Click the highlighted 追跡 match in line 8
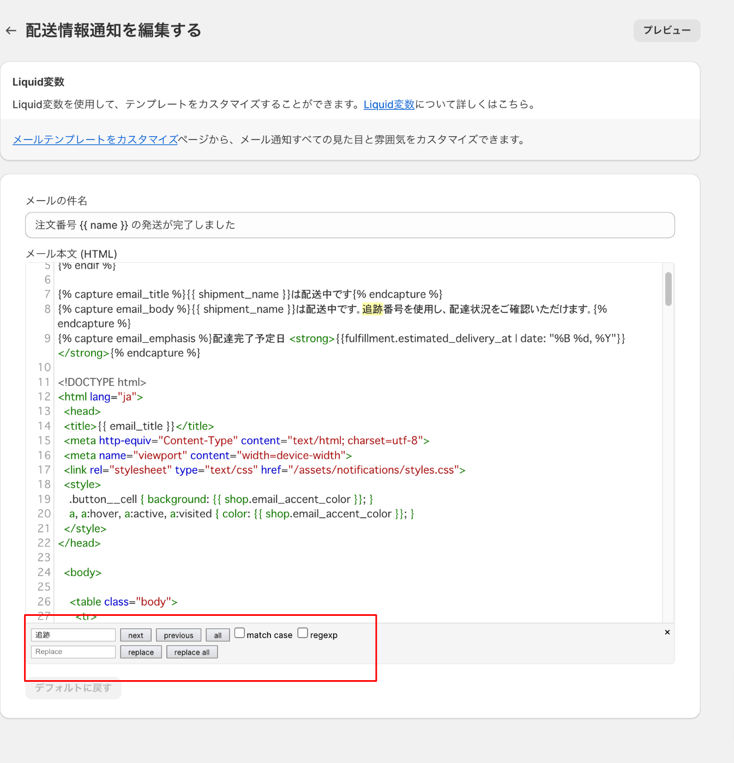Image resolution: width=734 pixels, height=763 pixels. tap(372, 309)
